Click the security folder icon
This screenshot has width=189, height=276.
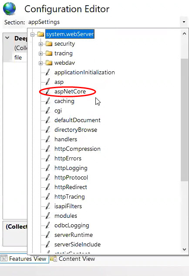tap(49, 43)
